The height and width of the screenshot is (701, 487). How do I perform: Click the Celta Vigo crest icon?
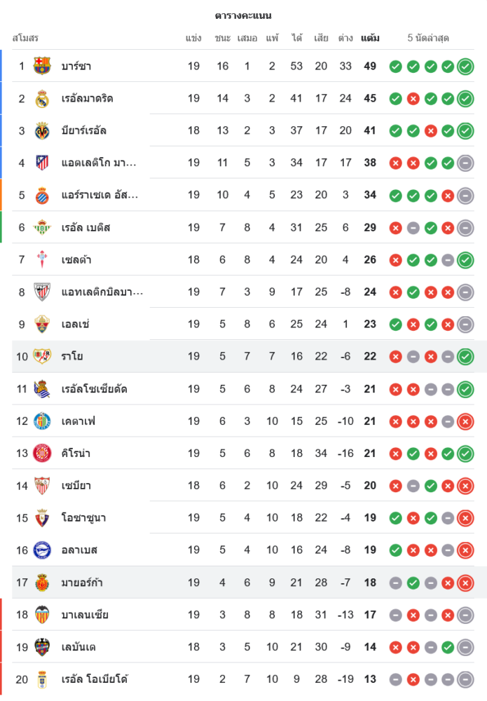(42, 259)
